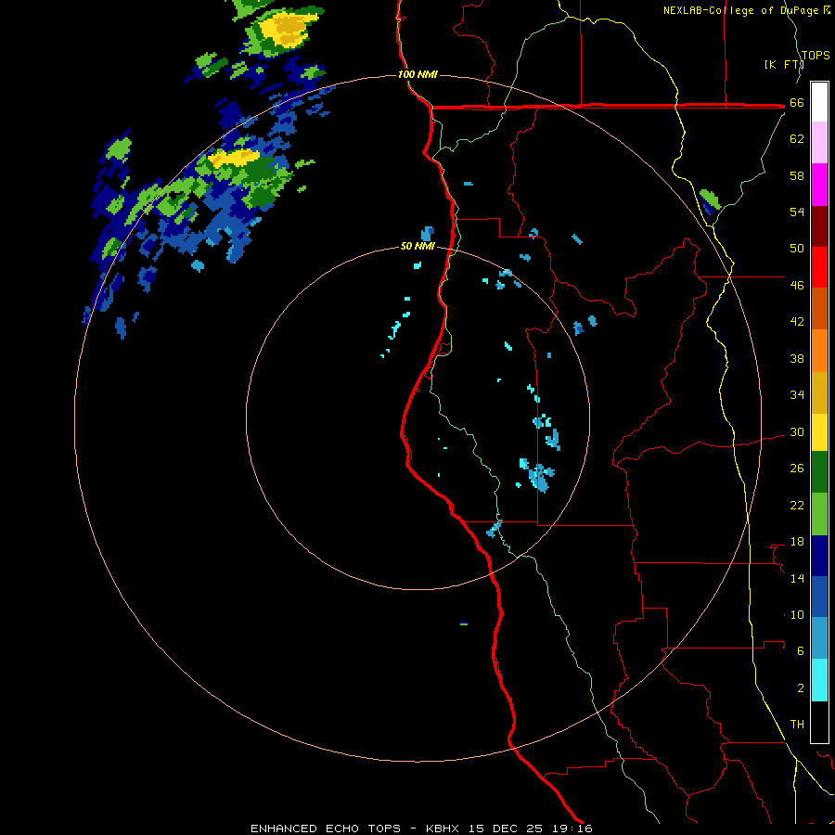Click the navy blue legend swatch
The height and width of the screenshot is (835, 835).
[x=819, y=556]
